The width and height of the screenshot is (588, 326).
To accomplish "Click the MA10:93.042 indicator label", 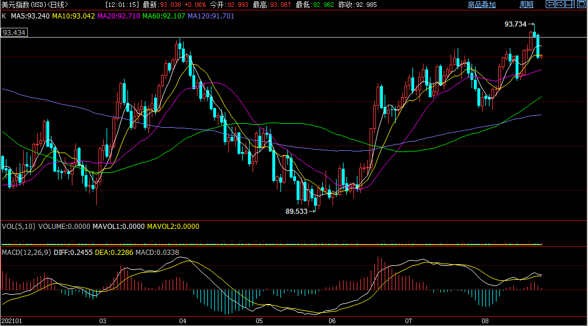I will (x=74, y=16).
